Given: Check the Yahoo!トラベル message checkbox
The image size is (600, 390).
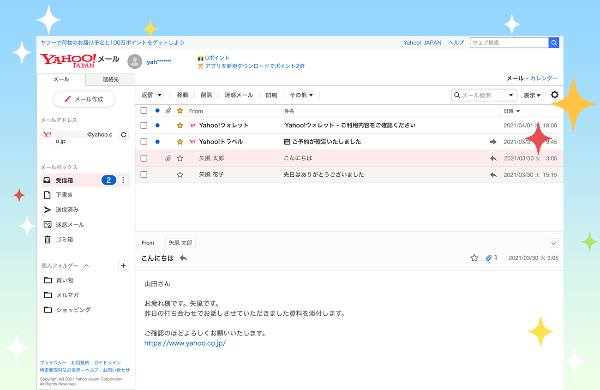Looking at the screenshot, I should pos(144,142).
